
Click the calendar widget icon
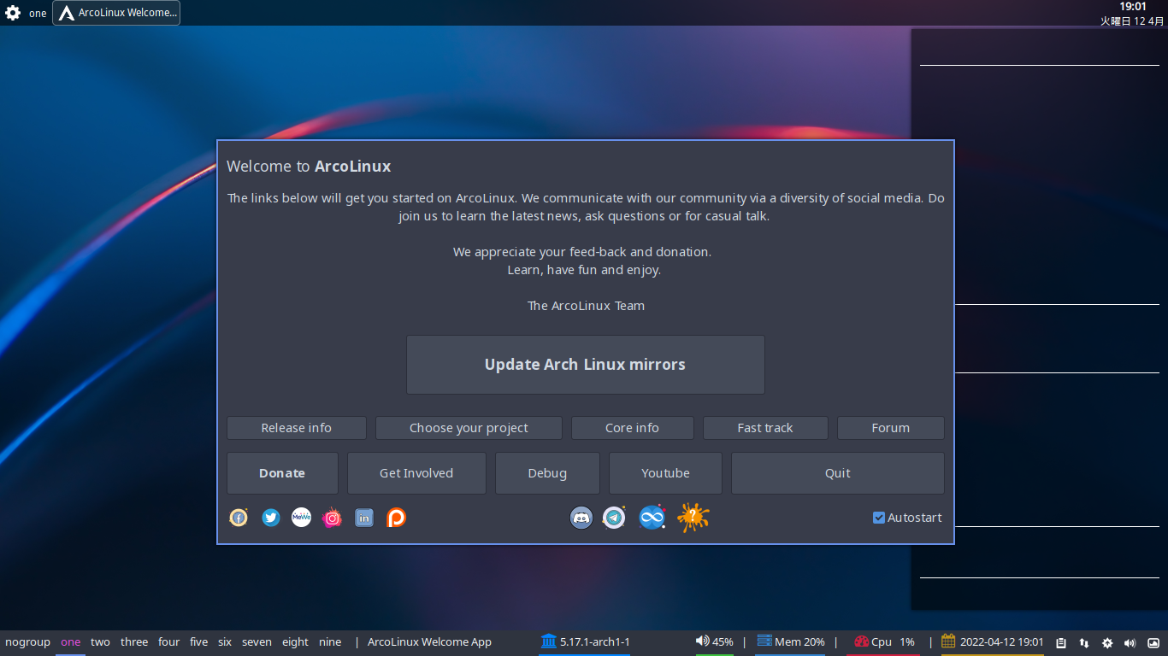948,641
